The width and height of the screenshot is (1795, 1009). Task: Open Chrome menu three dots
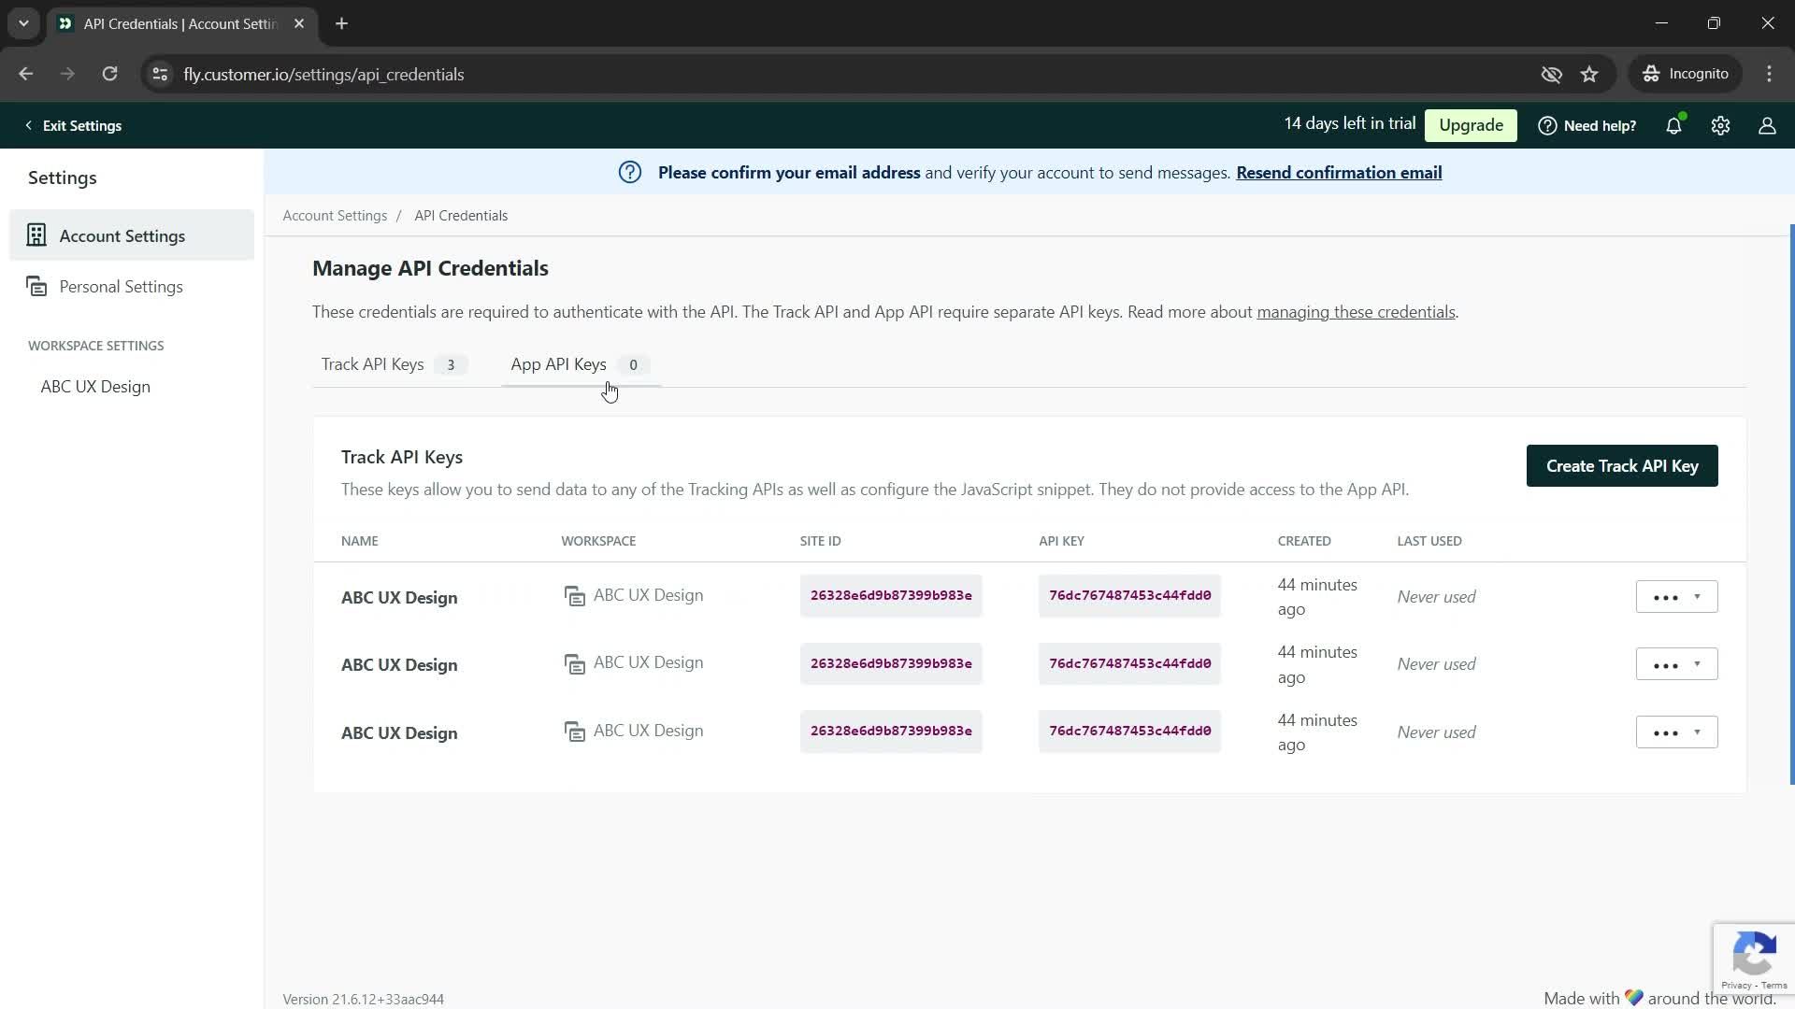tap(1769, 74)
